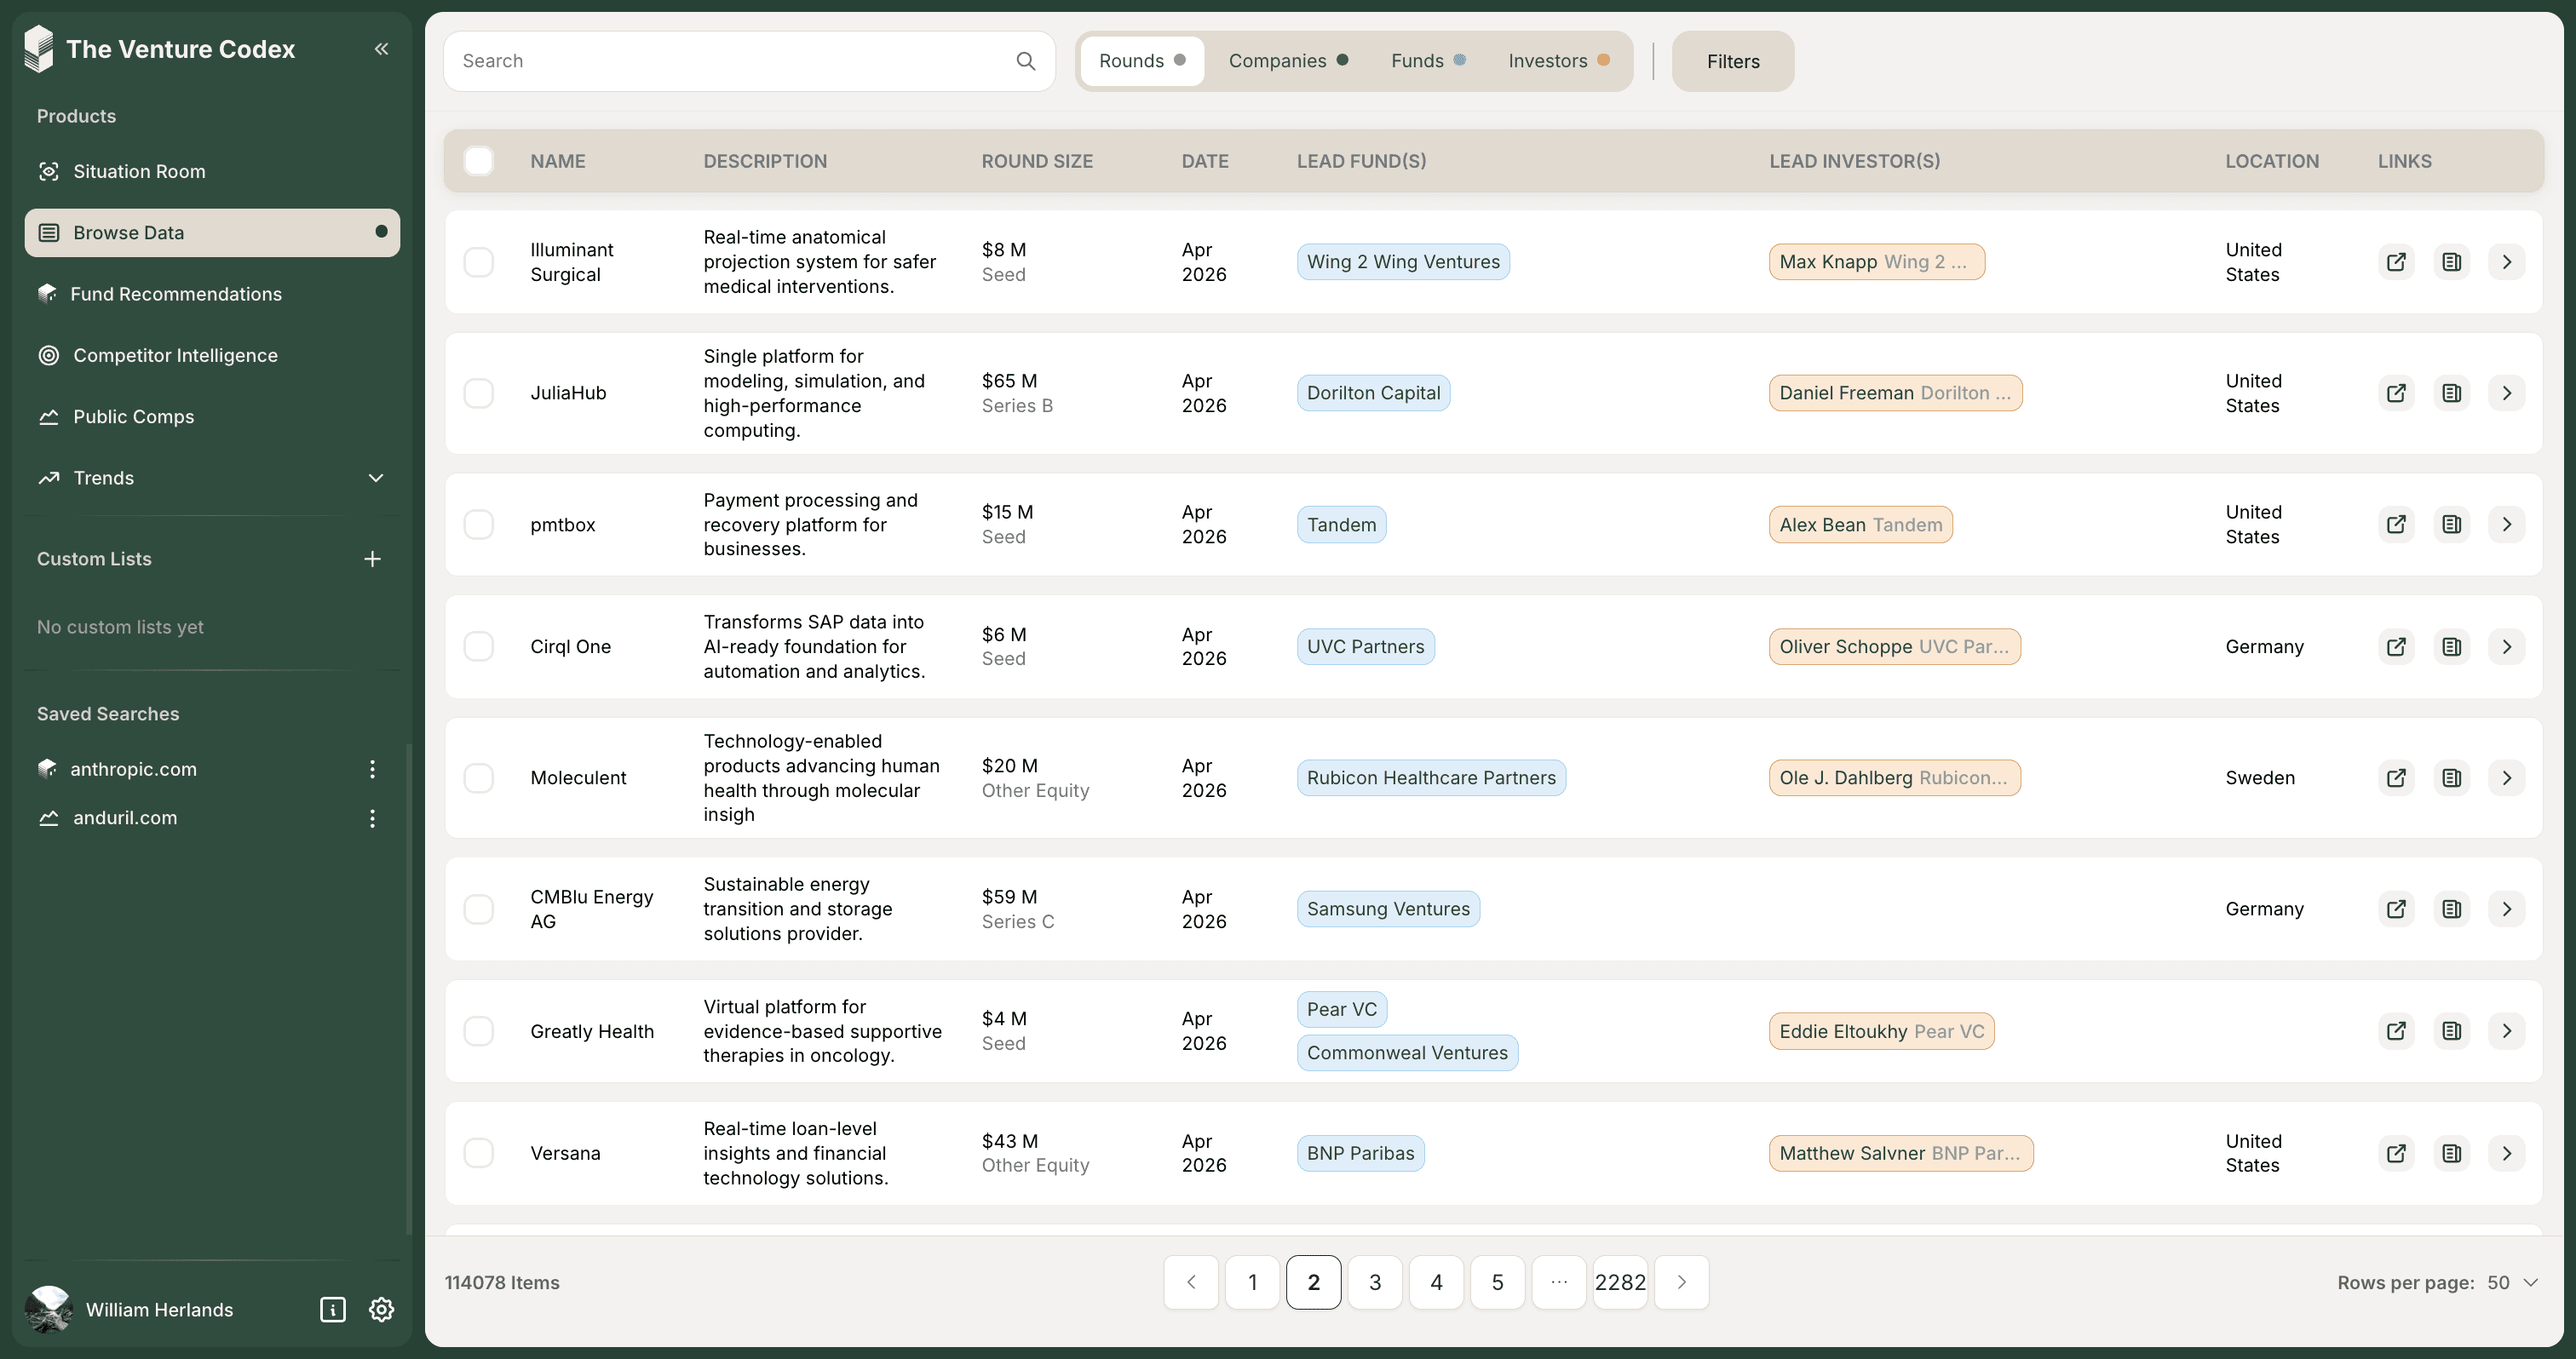Open the Filters button
2576x1359 pixels.
pos(1732,61)
